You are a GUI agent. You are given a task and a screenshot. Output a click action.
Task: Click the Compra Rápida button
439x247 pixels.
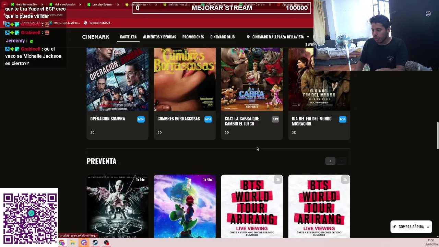click(411, 227)
